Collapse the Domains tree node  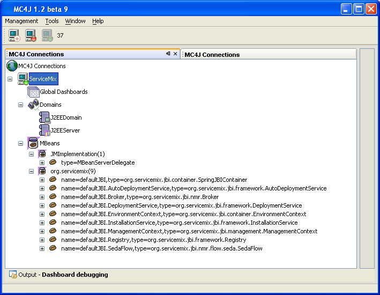[x=20, y=105]
